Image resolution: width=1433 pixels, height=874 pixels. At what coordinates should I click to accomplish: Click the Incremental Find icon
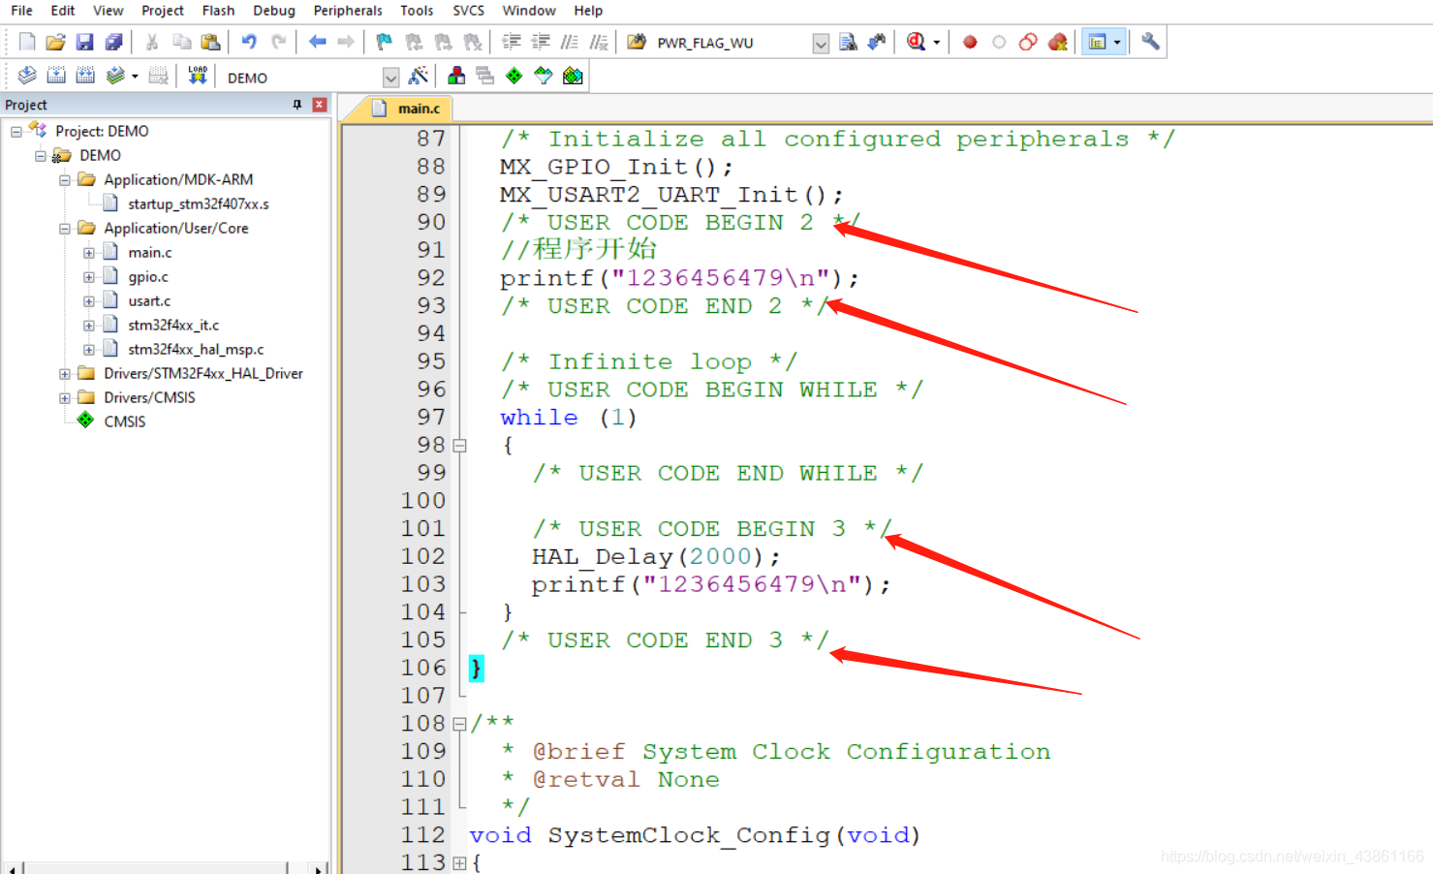[877, 42]
